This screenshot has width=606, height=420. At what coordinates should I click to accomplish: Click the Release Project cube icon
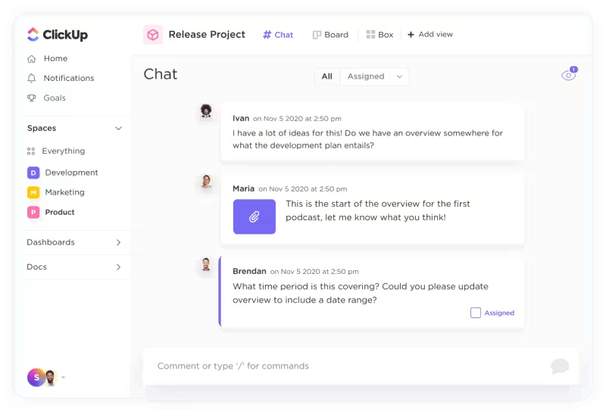153,35
